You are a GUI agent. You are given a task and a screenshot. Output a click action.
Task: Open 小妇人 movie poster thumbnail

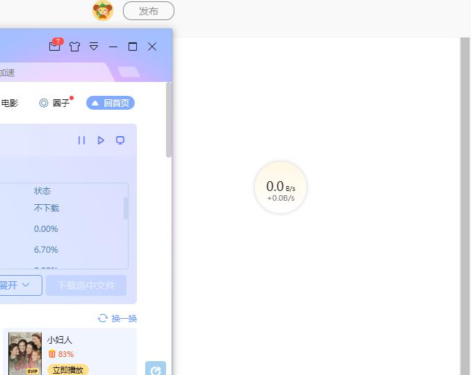click(24, 354)
